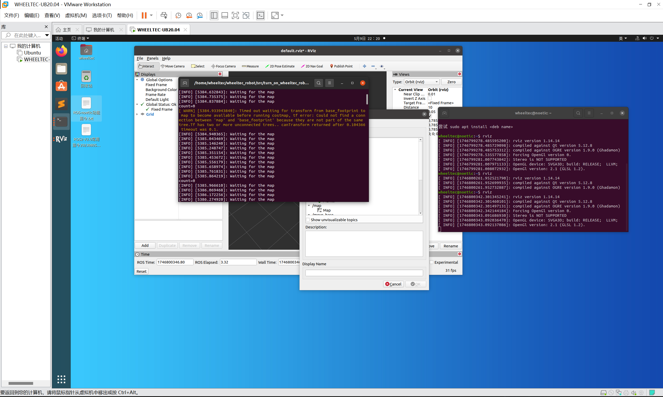Image resolution: width=663 pixels, height=397 pixels.
Task: Click the Display Name input field
Action: pos(364,273)
